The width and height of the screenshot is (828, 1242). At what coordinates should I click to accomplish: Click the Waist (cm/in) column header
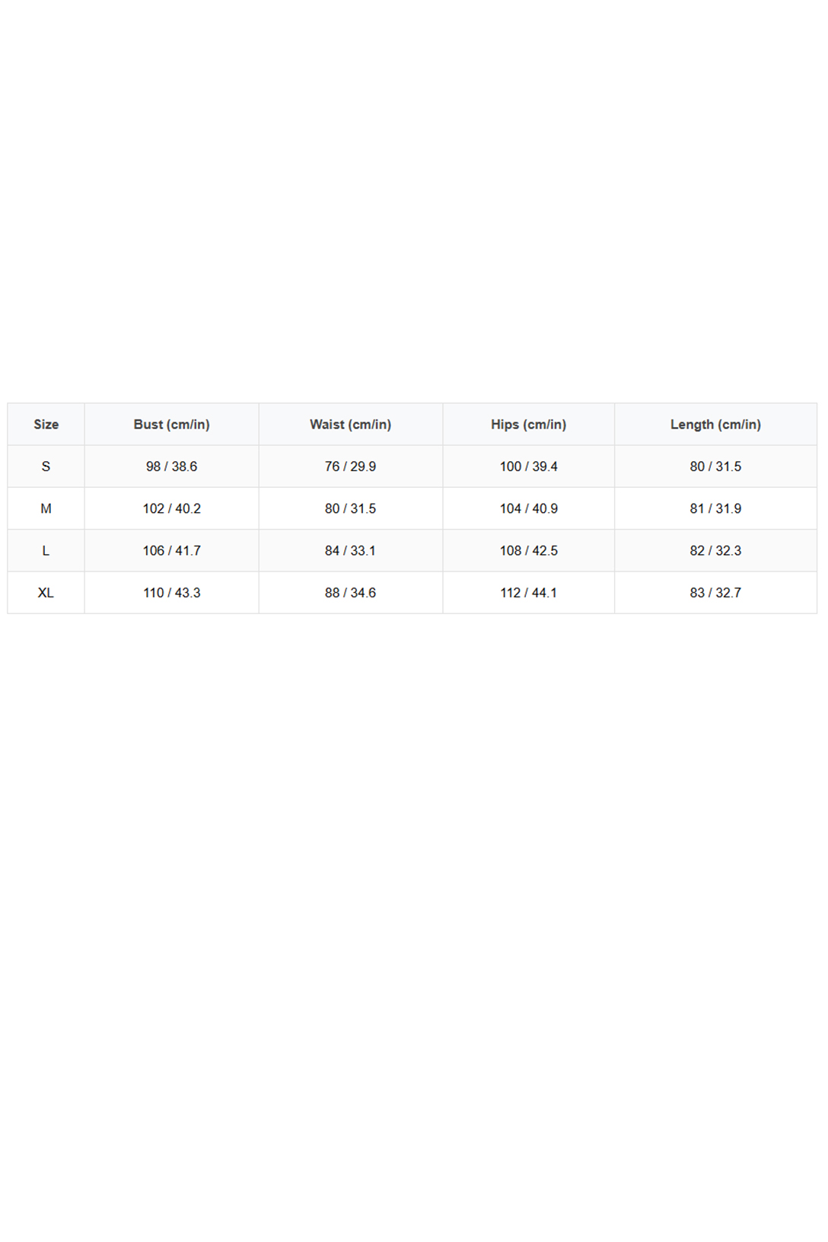(x=350, y=425)
